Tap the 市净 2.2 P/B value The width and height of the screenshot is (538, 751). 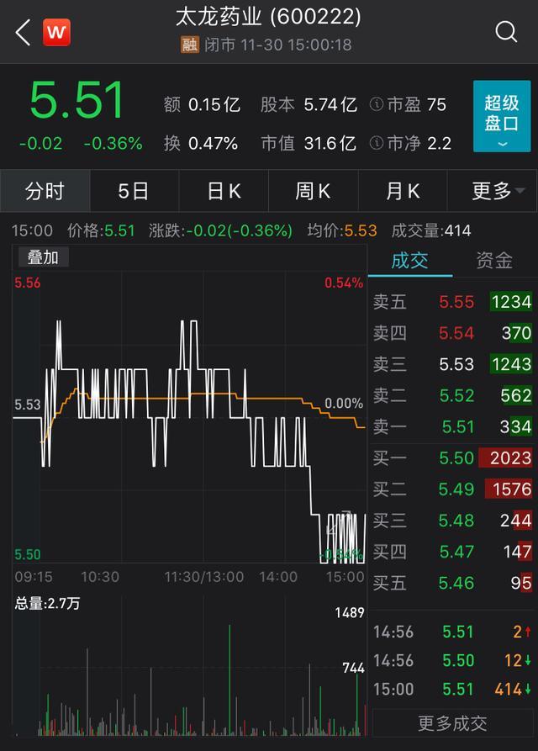click(x=419, y=143)
